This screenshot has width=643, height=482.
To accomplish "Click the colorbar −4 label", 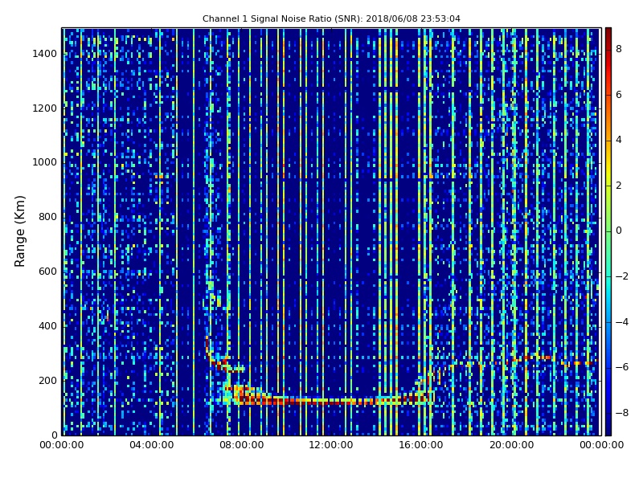I will [x=622, y=322].
